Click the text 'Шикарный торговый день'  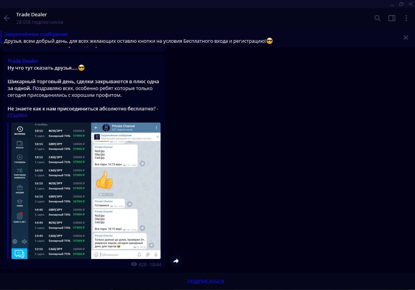coord(41,82)
